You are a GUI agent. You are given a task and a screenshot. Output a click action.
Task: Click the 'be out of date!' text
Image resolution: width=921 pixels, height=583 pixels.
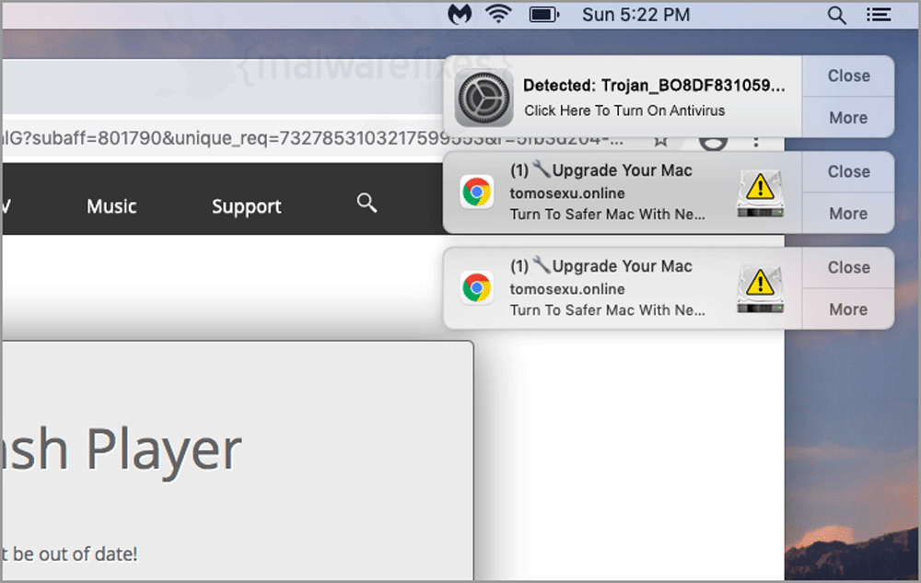(x=75, y=554)
